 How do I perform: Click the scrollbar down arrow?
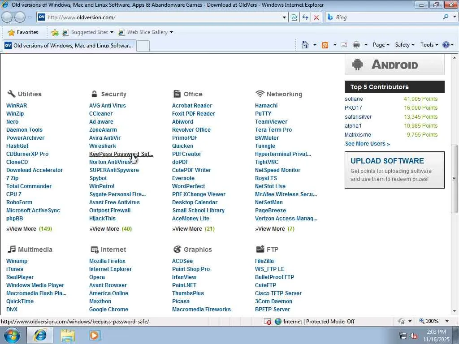pos(455,311)
